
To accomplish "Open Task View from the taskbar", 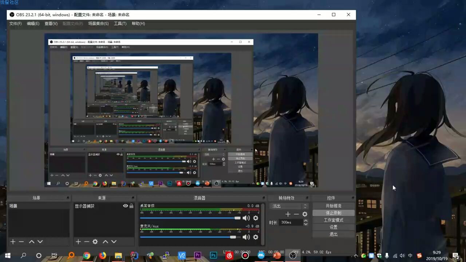I will coord(54,255).
